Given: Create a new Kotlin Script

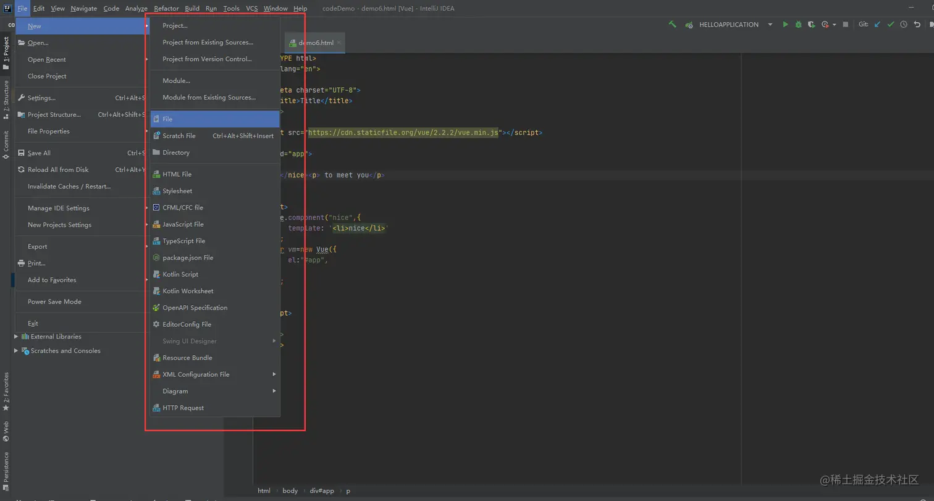Looking at the screenshot, I should pyautogui.click(x=215, y=274).
